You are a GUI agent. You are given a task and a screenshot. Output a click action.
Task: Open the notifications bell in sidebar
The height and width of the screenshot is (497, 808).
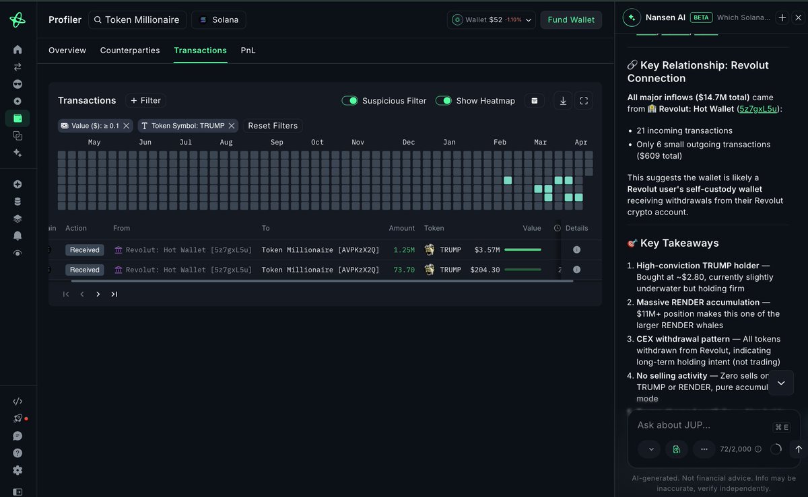[18, 235]
